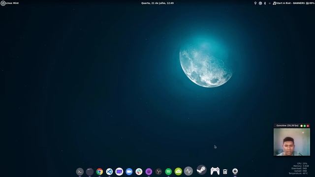Launch Steam from the dock
This screenshot has width=315, height=177.
coord(201,170)
